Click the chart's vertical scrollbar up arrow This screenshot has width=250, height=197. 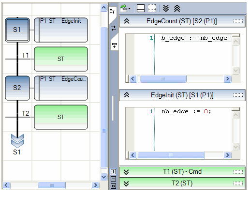[x=103, y=7]
